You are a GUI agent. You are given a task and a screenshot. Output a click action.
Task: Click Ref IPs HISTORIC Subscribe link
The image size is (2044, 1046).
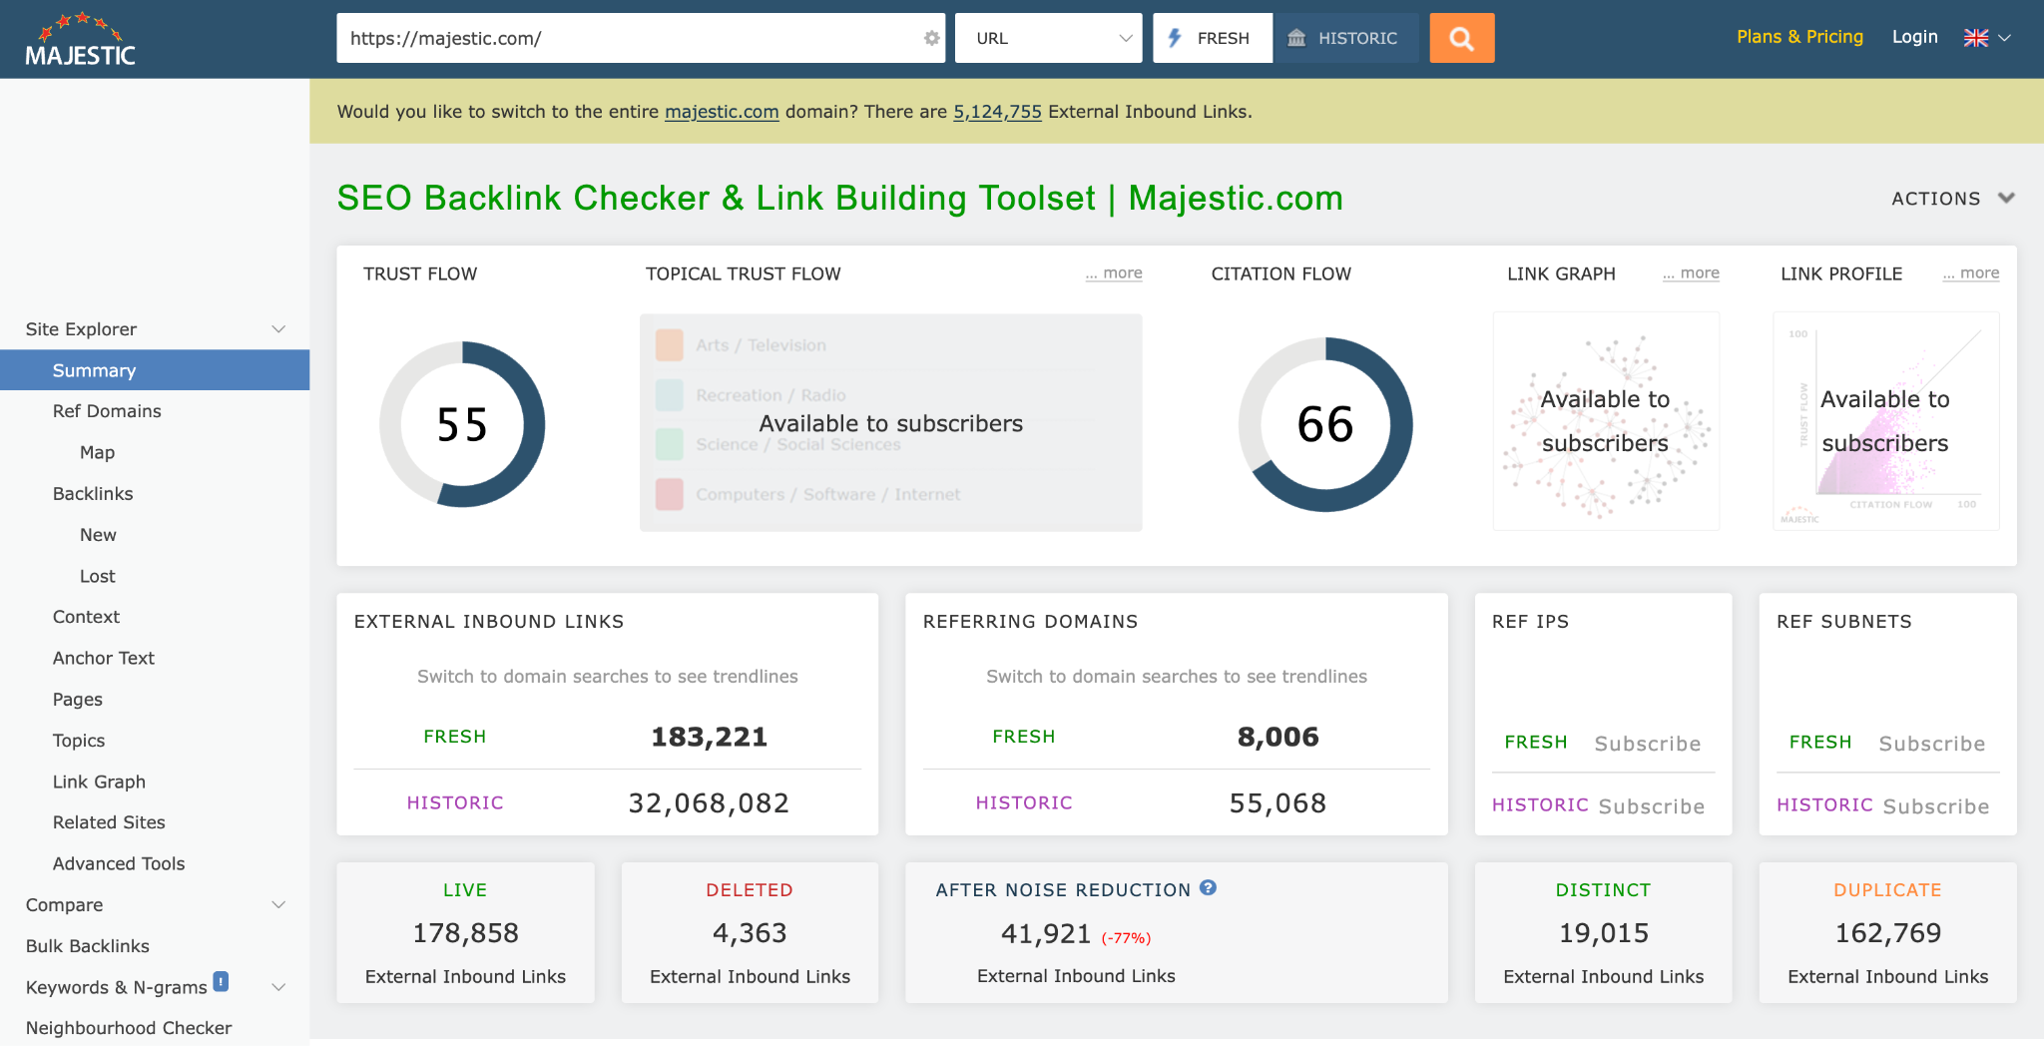pos(1652,806)
